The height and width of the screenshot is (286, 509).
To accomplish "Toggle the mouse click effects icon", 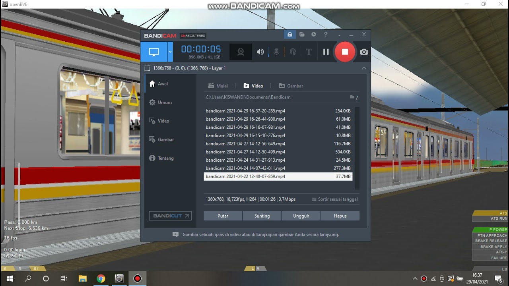I will (293, 52).
